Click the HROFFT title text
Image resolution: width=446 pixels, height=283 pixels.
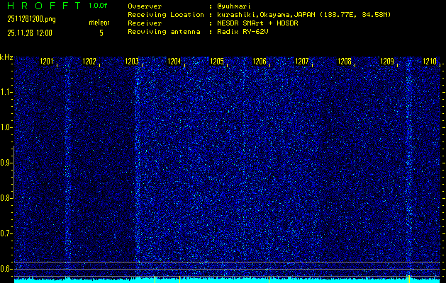[44, 6]
